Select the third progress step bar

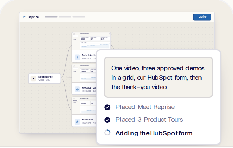(79, 17)
